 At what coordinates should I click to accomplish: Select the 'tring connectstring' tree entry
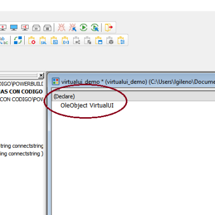pos(21,146)
